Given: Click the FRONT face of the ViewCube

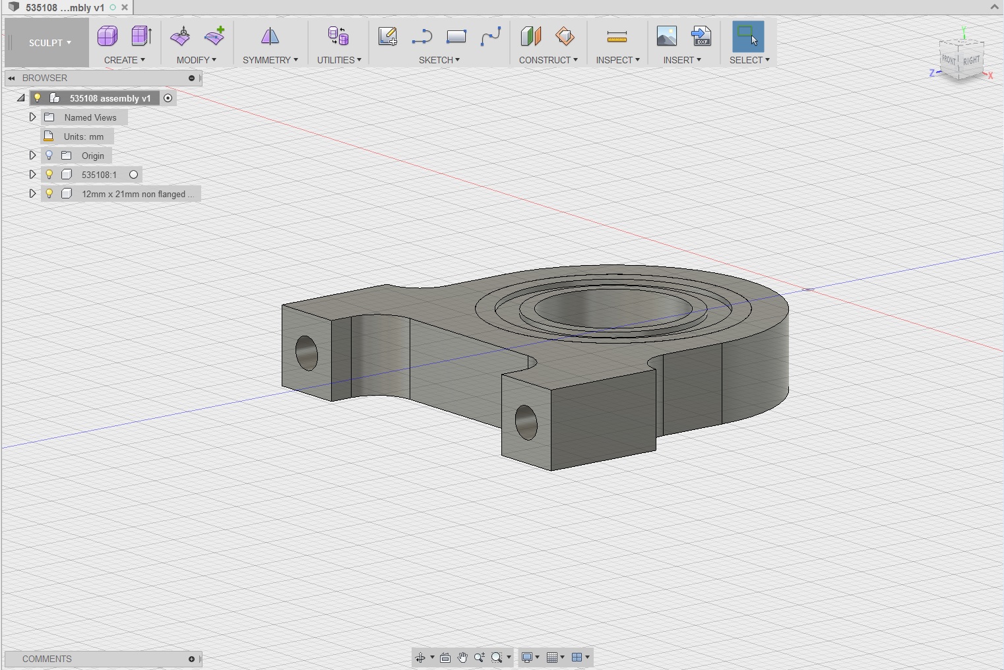Looking at the screenshot, I should click(x=948, y=59).
